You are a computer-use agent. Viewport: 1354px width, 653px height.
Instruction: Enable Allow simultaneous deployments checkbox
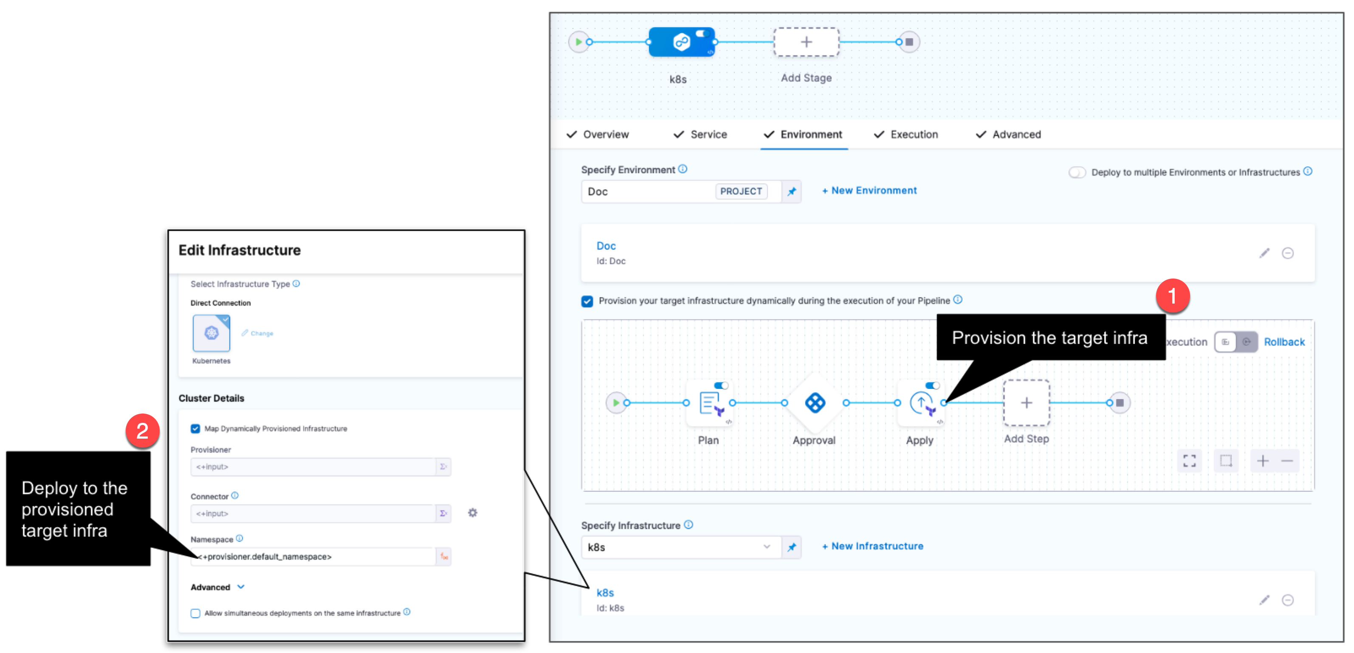point(195,613)
